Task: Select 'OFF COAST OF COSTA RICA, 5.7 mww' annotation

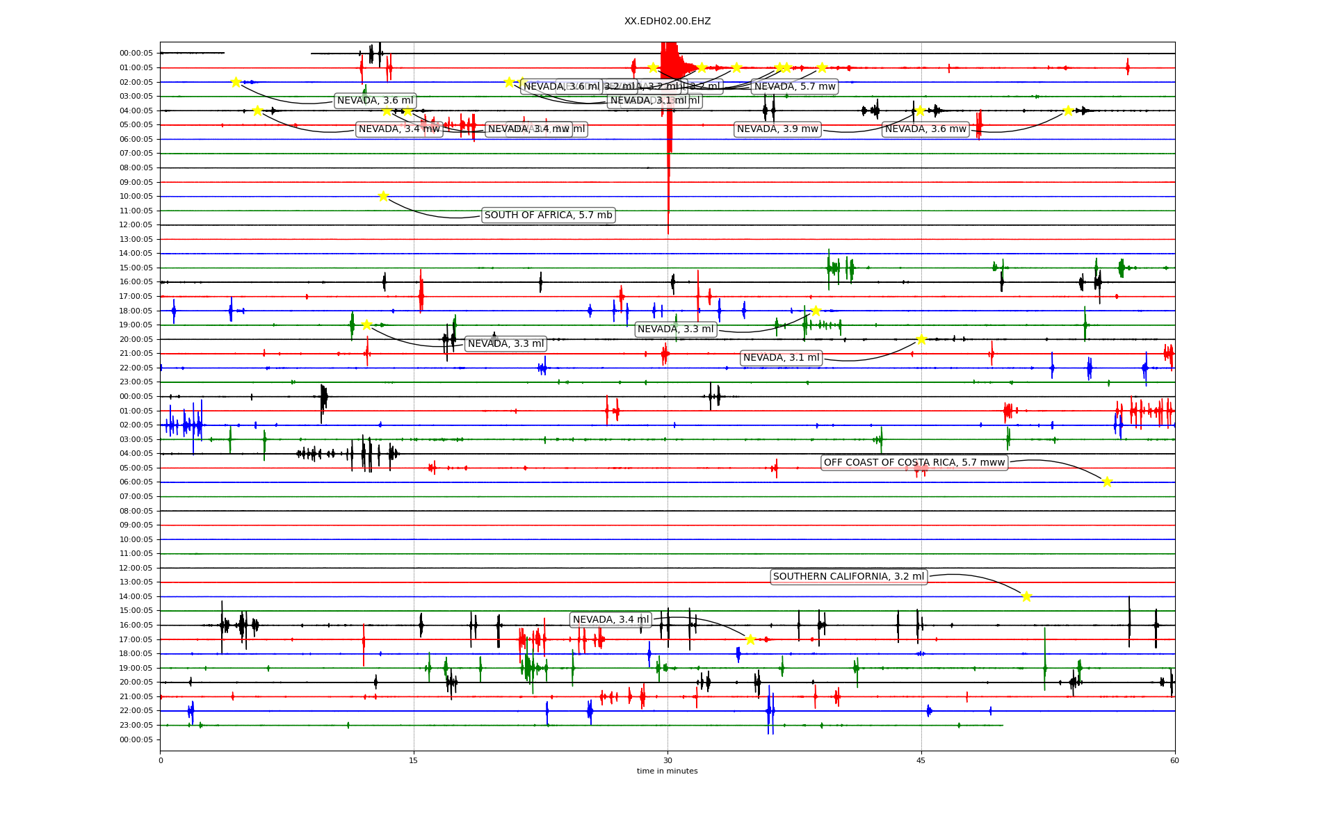Action: pos(914,463)
